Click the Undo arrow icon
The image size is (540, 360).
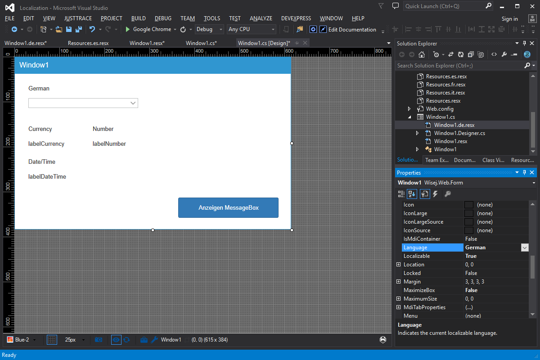click(92, 29)
